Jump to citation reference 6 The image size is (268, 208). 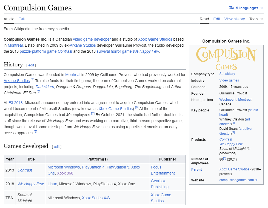[x=137, y=108]
